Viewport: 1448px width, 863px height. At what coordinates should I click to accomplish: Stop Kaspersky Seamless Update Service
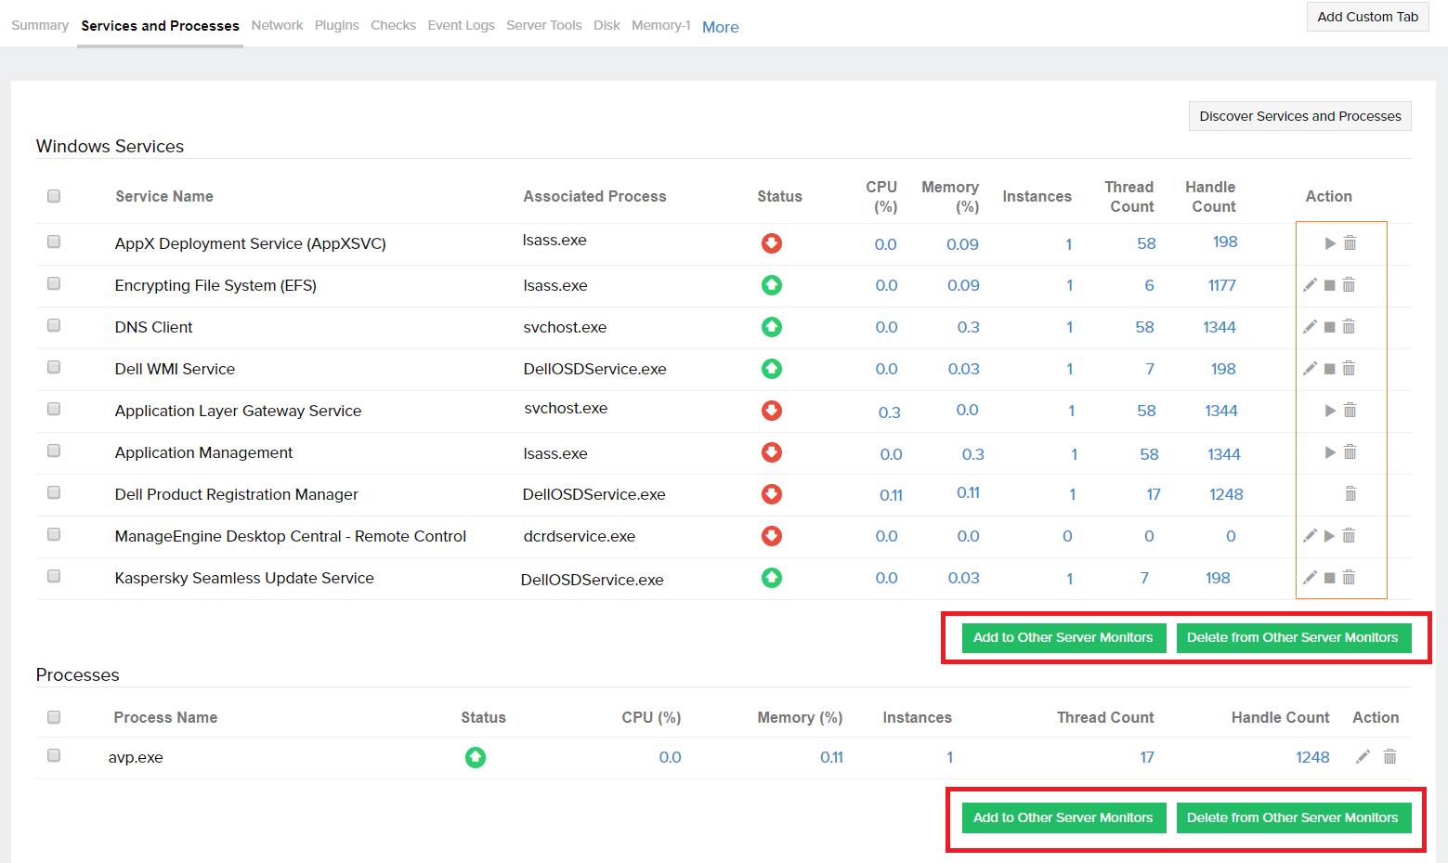[1330, 578]
